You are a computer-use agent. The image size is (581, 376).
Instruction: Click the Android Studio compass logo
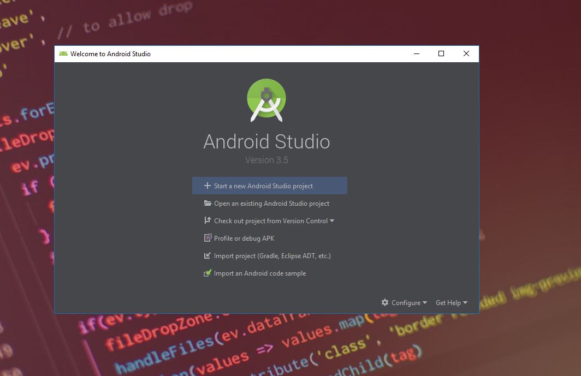[266, 100]
